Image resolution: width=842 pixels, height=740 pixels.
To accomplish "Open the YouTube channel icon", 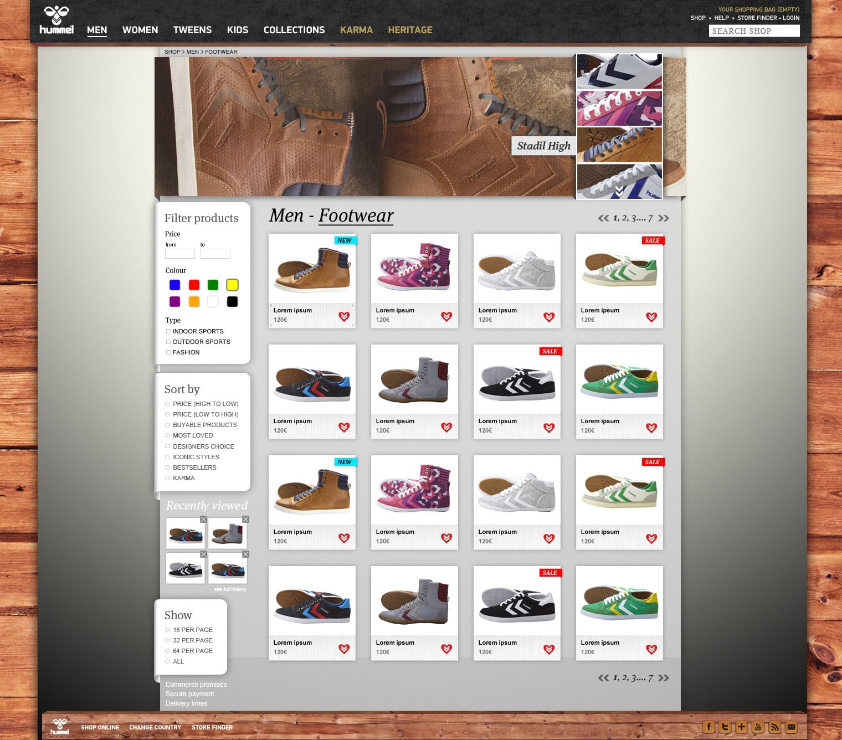I will [758, 727].
